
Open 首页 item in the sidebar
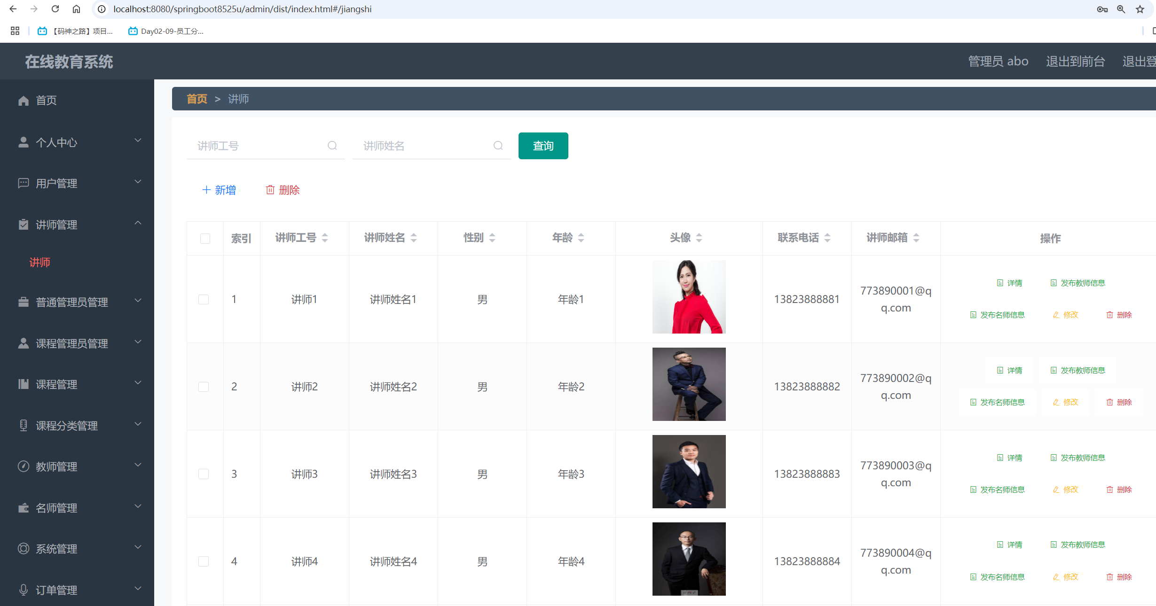46,100
